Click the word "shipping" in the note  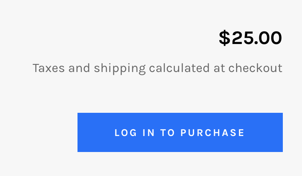tap(119, 68)
